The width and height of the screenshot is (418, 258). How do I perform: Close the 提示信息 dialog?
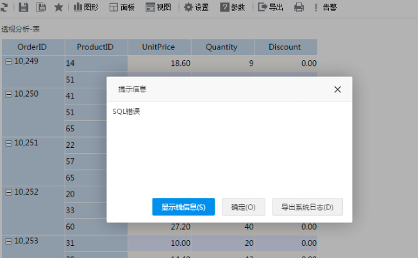[x=337, y=90]
